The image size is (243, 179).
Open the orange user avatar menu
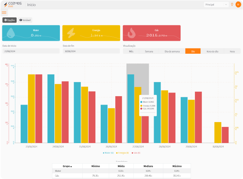(x=238, y=4)
